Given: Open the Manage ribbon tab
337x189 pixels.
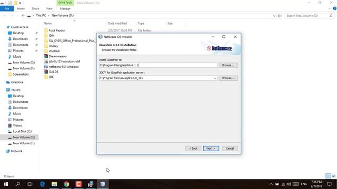Looking at the screenshot, I should click(x=65, y=8).
